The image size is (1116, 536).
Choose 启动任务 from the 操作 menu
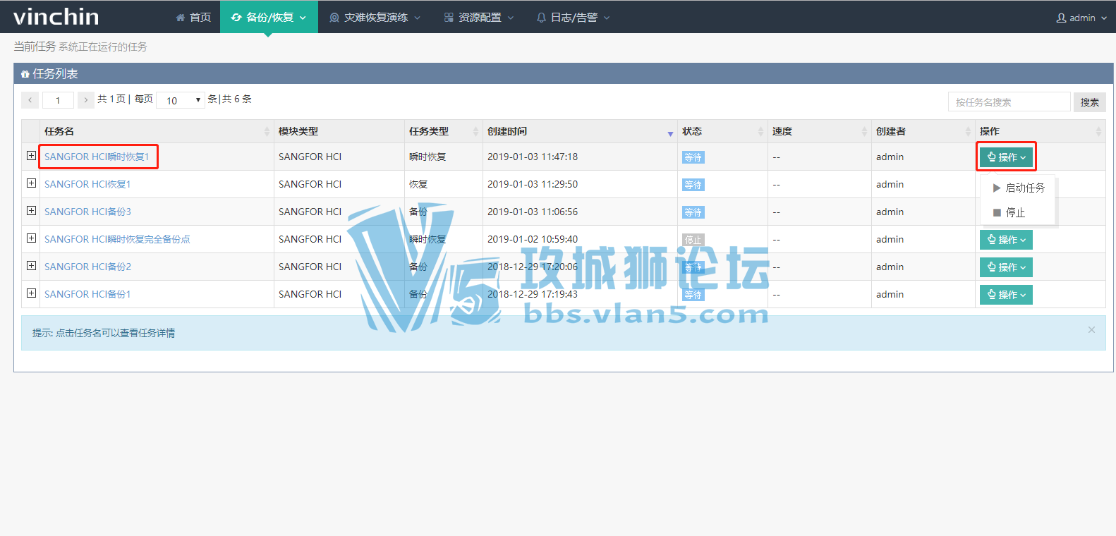click(1018, 188)
